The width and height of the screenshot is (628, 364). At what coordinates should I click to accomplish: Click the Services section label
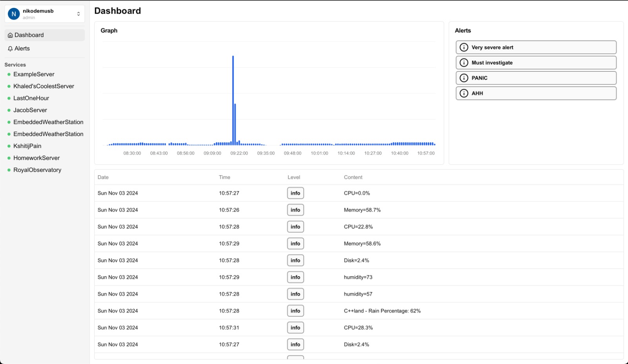coord(15,65)
